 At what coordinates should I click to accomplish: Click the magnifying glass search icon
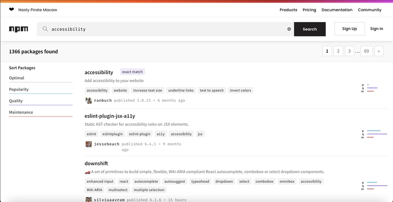pyautogui.click(x=45, y=29)
